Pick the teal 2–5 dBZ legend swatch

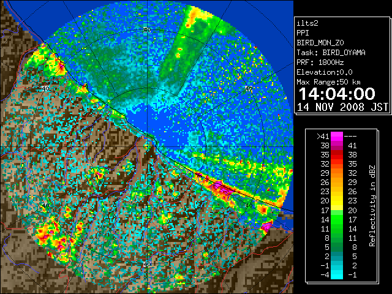point(337,257)
